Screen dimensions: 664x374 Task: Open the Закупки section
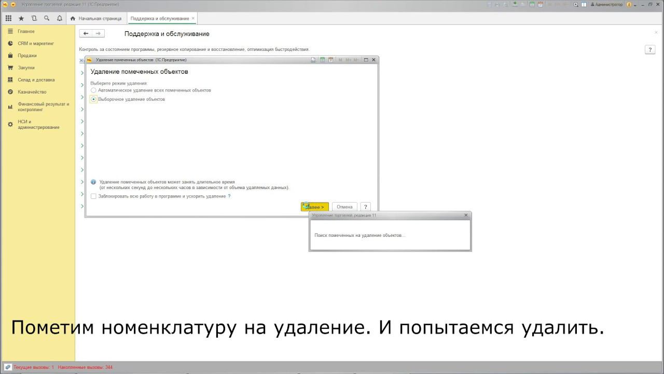click(26, 68)
